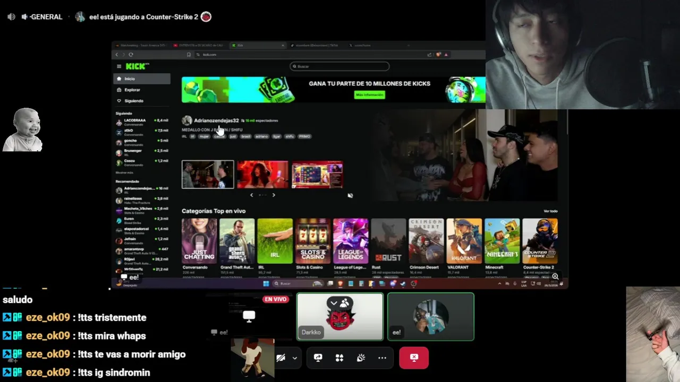Click the featured streamer avatar

[187, 121]
